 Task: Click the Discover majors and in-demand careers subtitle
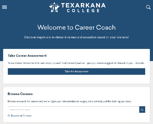tap(76, 37)
